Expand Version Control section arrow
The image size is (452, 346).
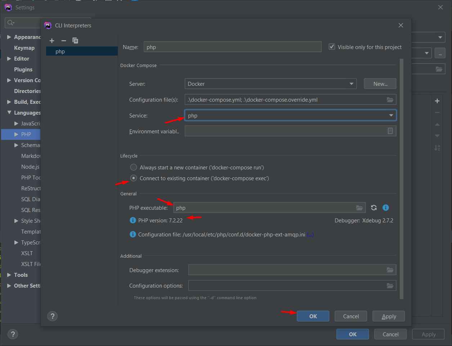(9, 80)
